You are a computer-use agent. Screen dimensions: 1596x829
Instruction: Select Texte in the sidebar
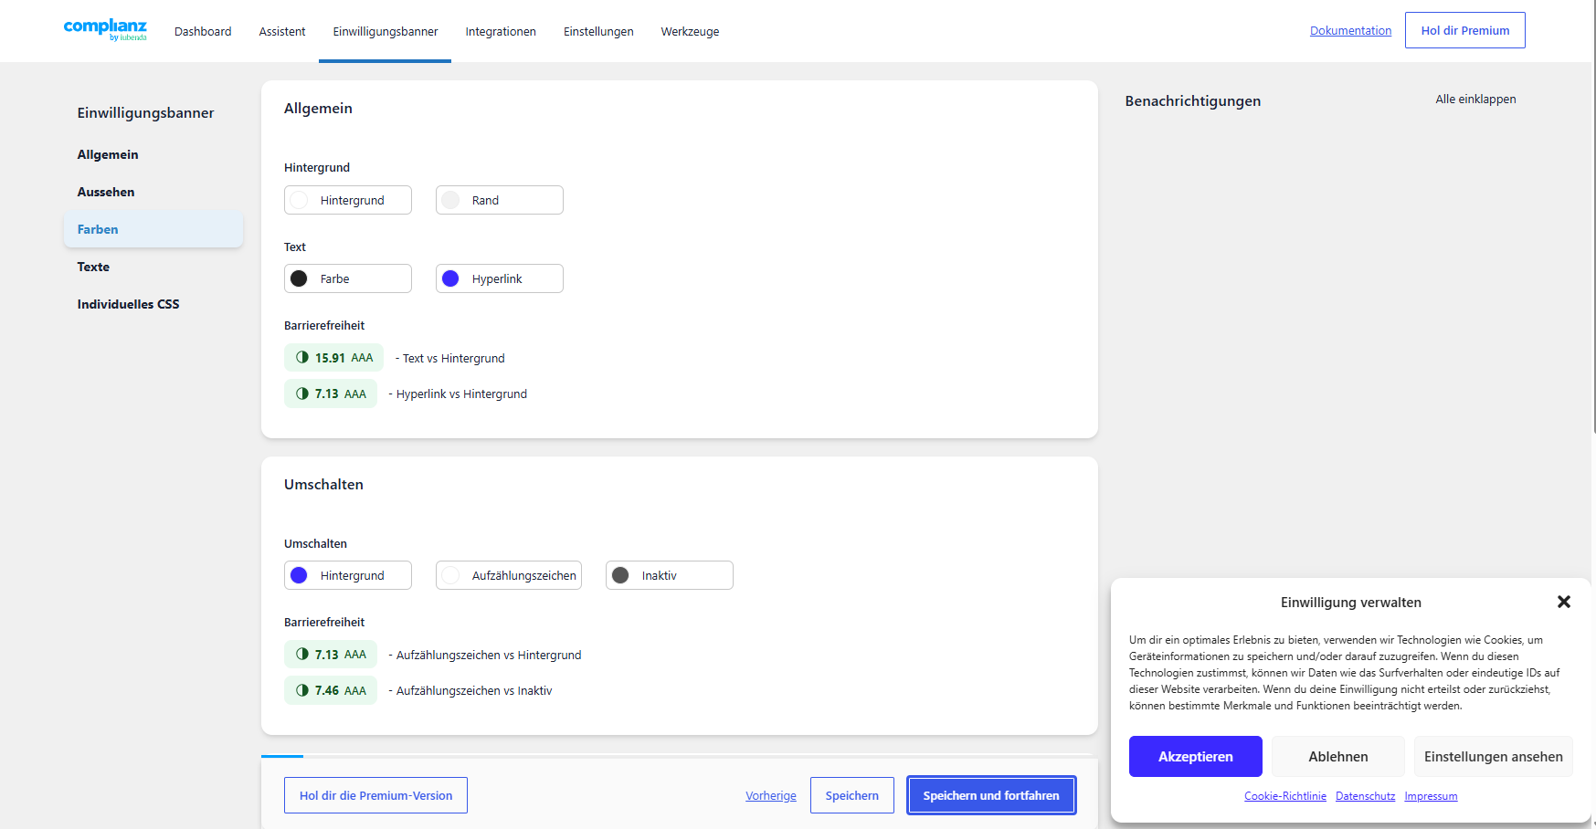153,267
